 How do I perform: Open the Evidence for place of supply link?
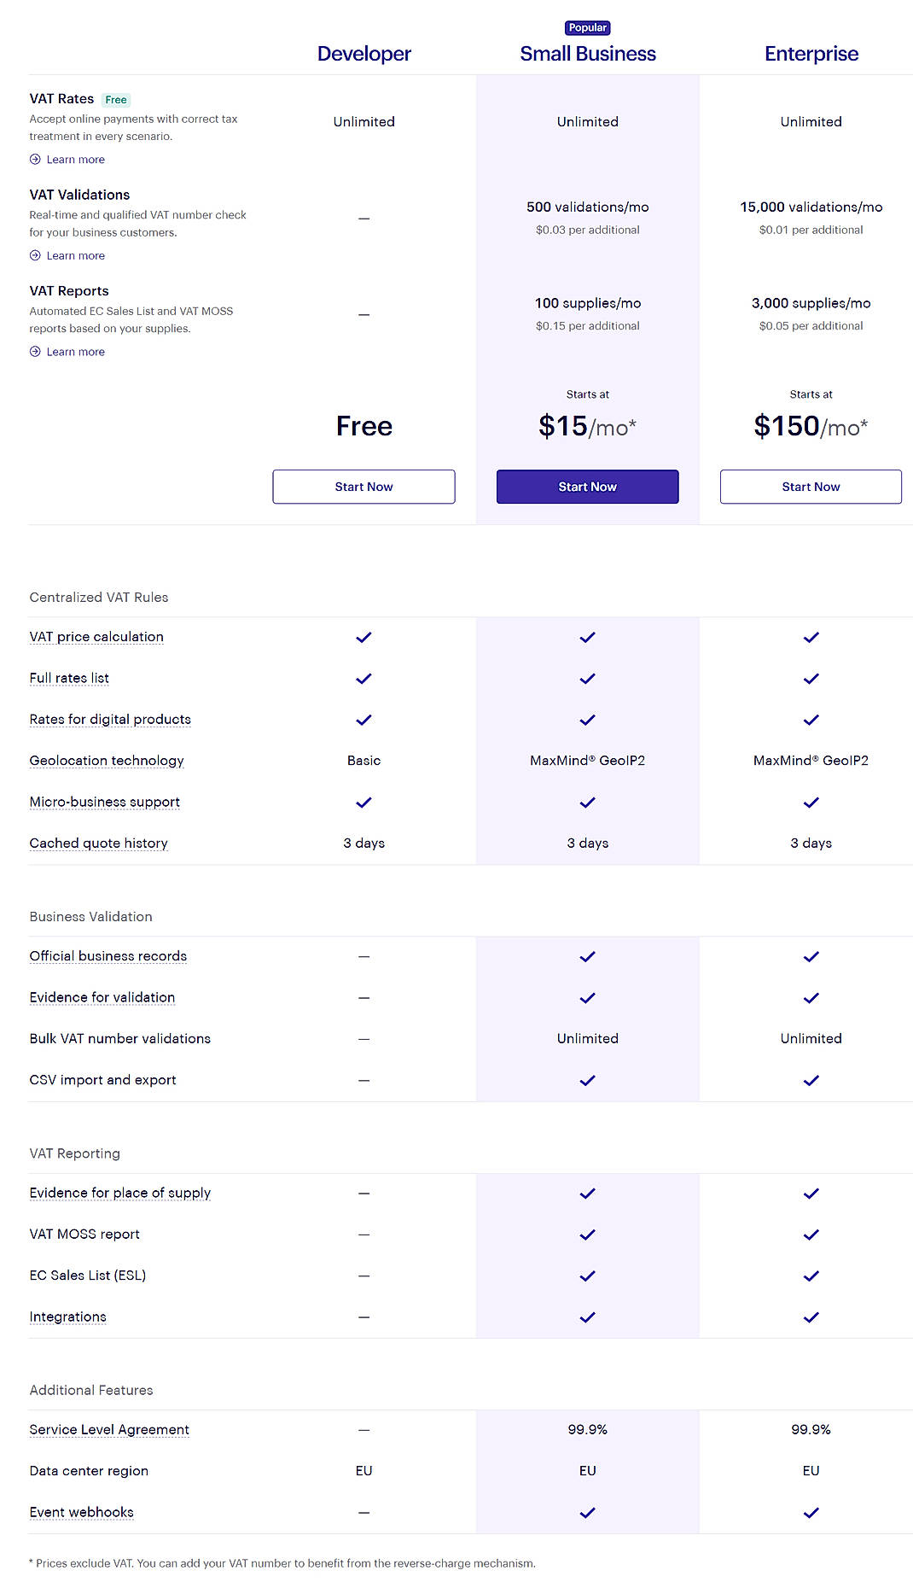coord(120,1192)
